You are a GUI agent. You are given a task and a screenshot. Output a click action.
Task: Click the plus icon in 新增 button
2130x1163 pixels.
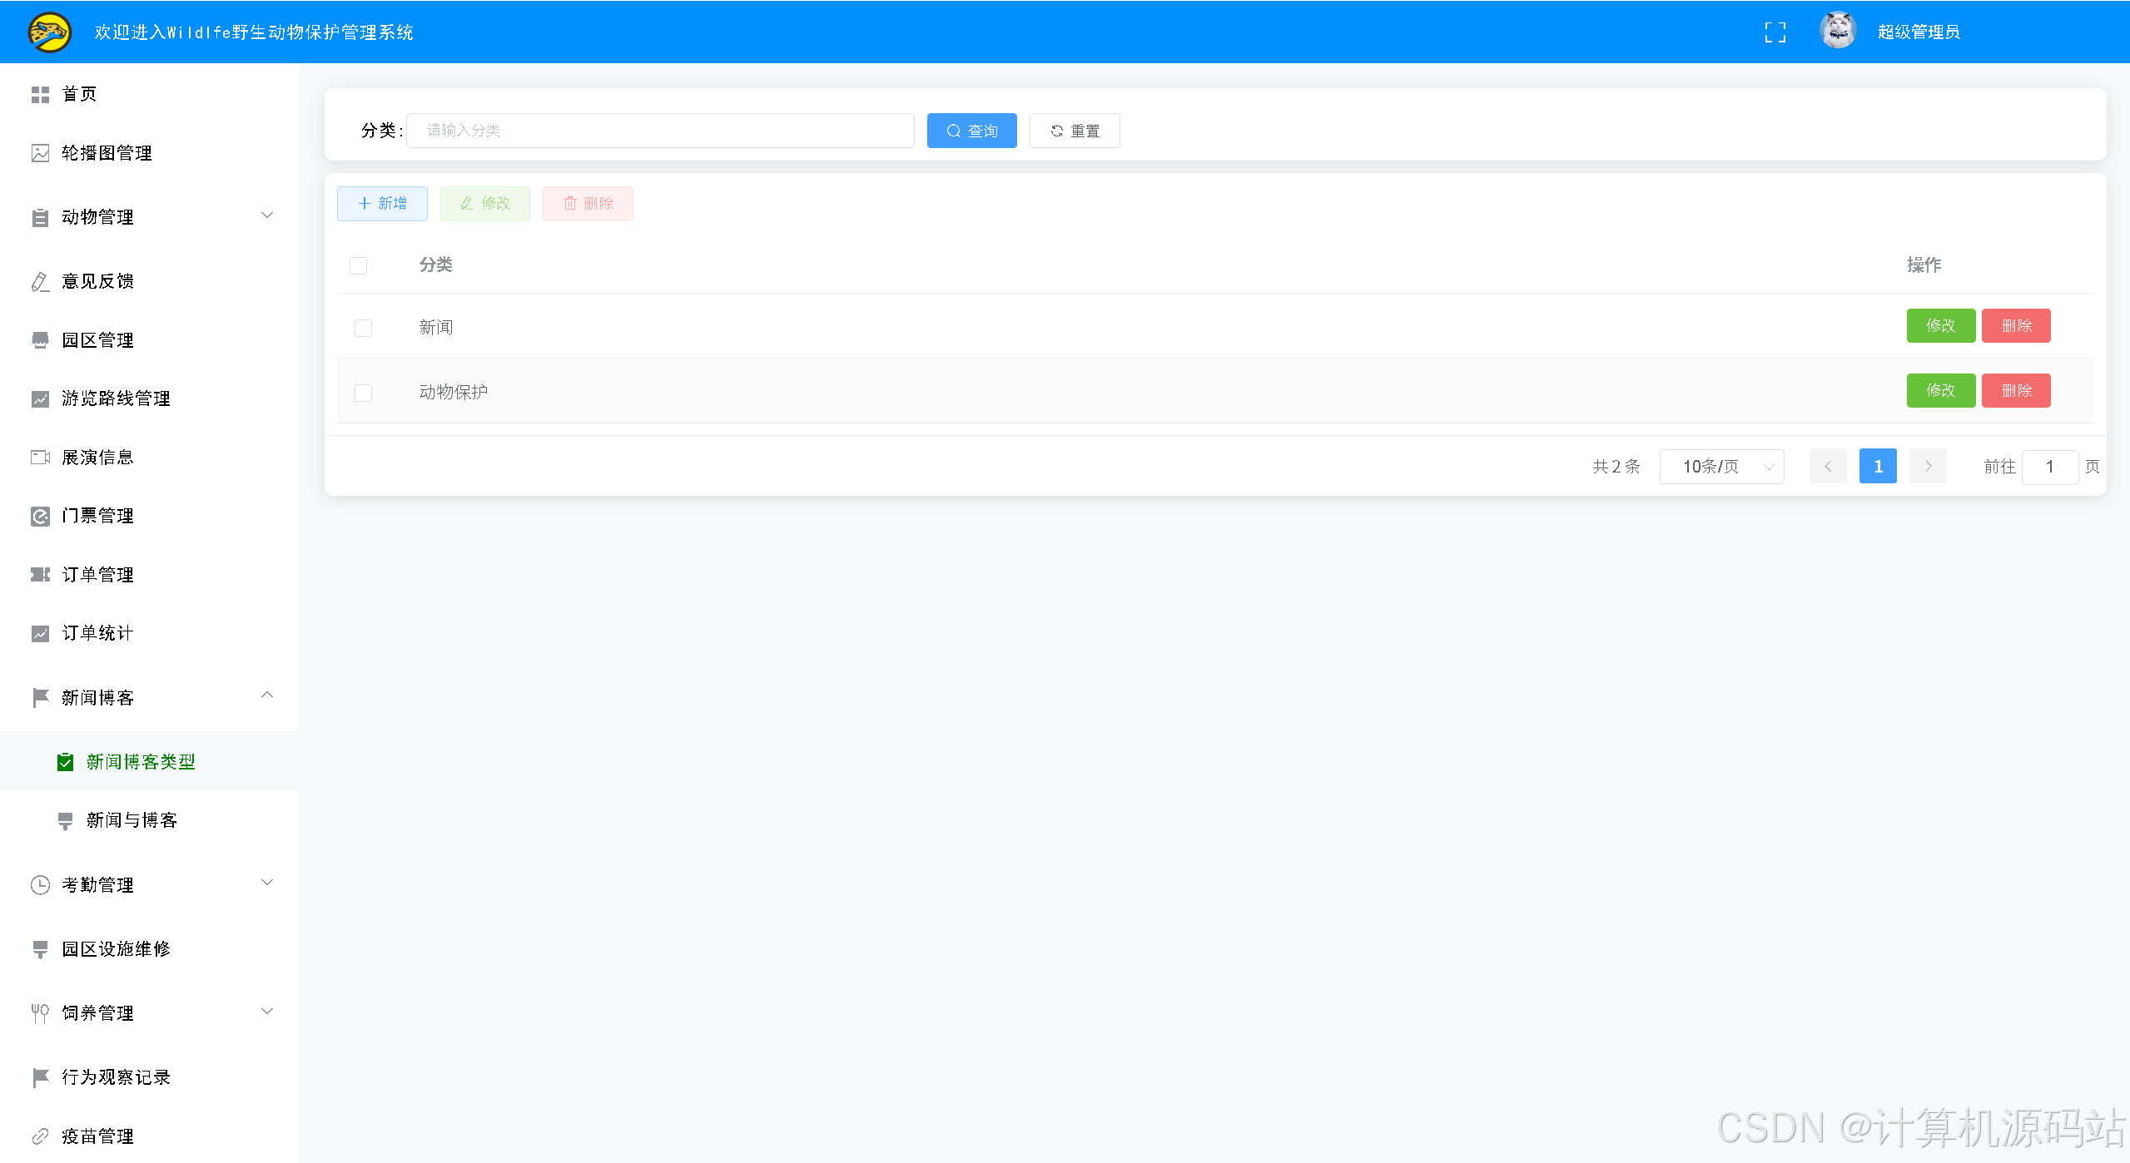tap(364, 204)
